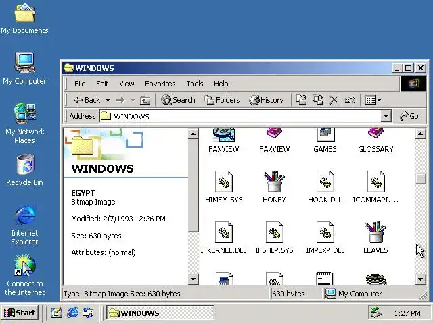Click 'Size: 630 bytes' in info pane
Viewport: 433px width, 324px height.
tap(96, 236)
